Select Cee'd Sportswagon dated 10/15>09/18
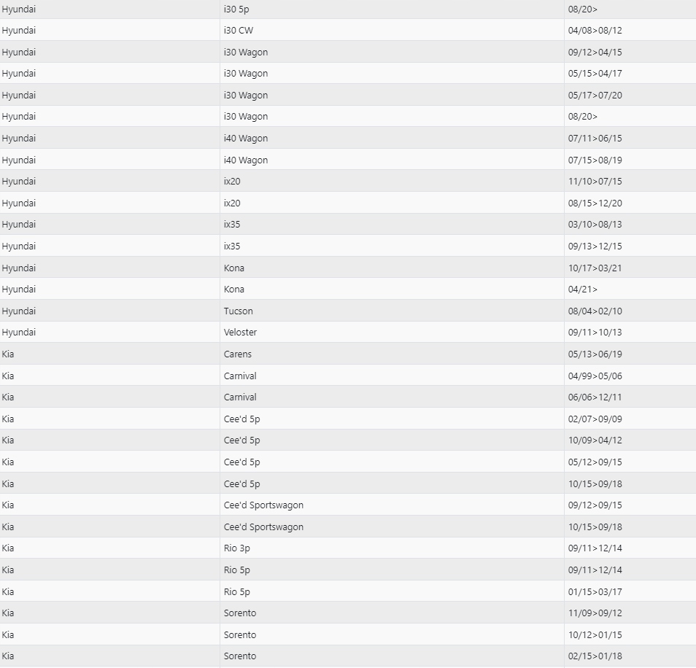Image resolution: width=696 pixels, height=668 pixels. (x=348, y=527)
